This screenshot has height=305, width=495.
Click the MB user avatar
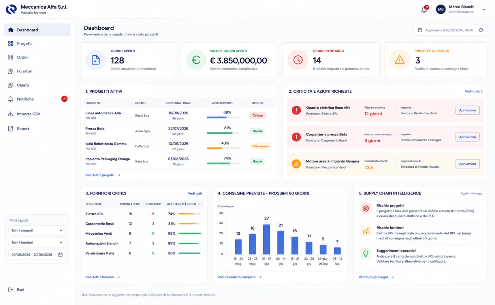pyautogui.click(x=441, y=9)
